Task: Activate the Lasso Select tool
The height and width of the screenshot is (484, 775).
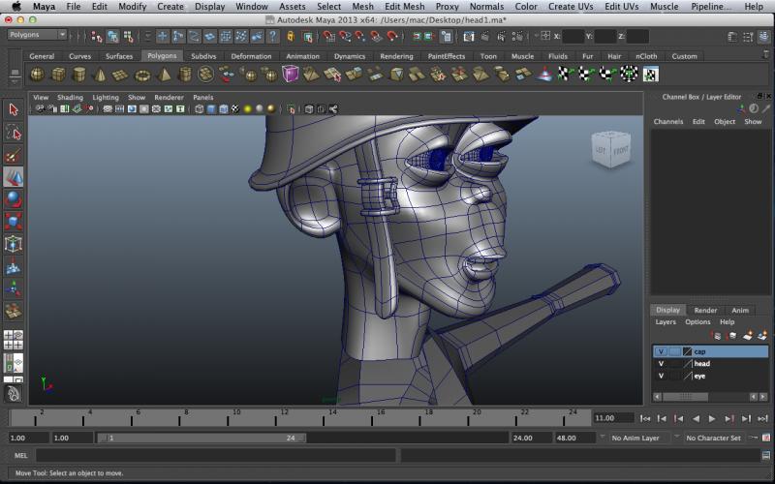Action: [x=14, y=133]
